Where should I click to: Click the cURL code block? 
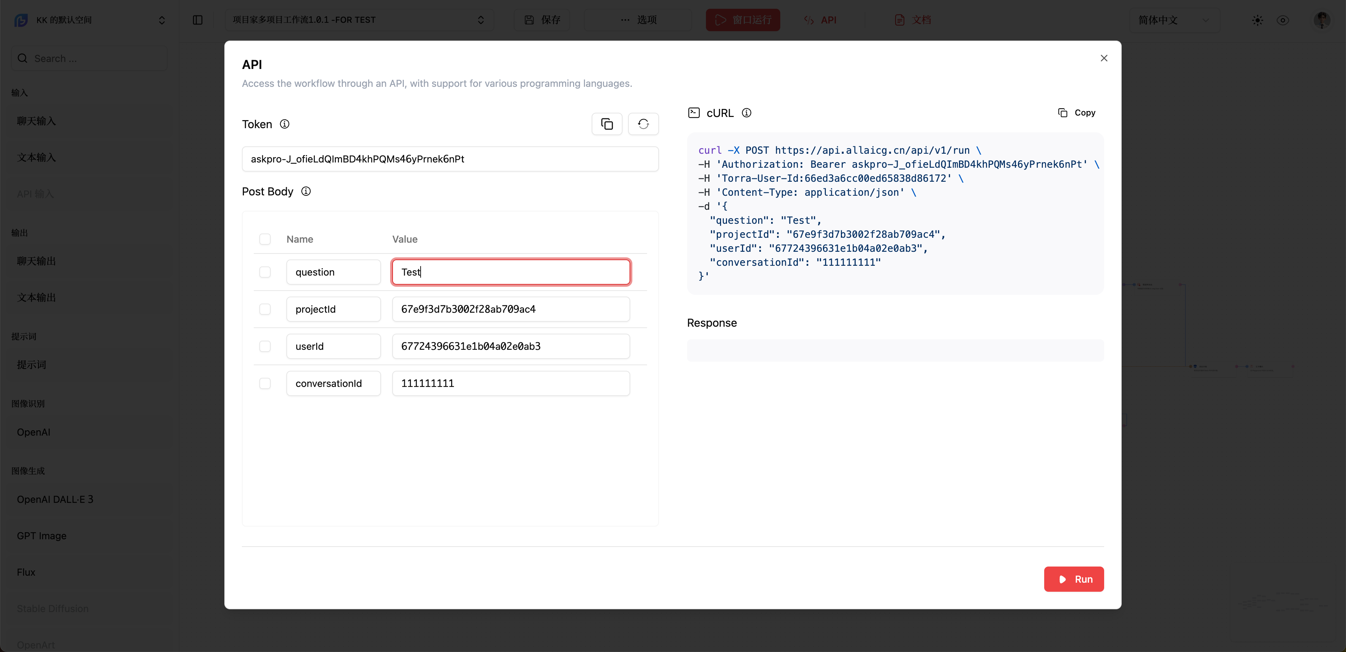click(895, 214)
